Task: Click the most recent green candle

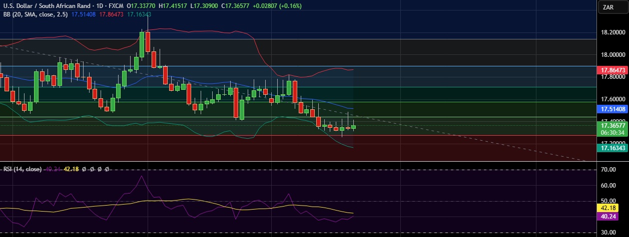Action: pyautogui.click(x=353, y=127)
